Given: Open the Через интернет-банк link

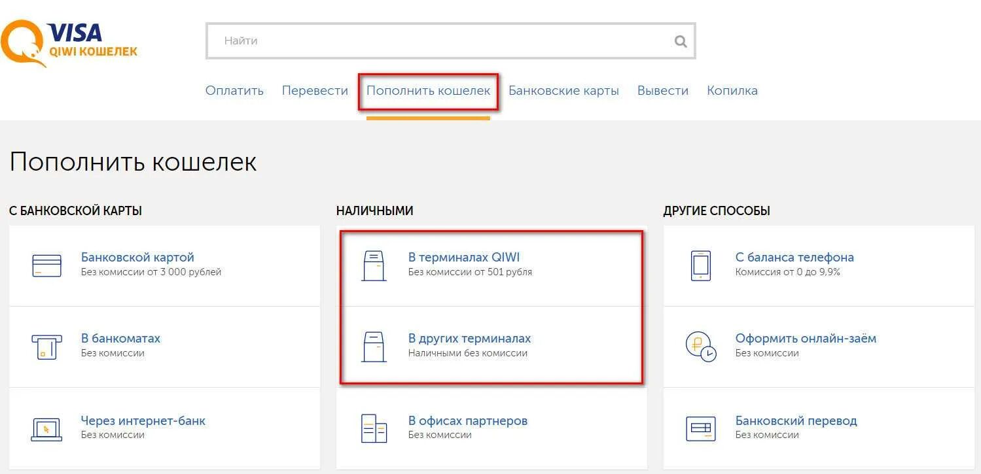Looking at the screenshot, I should point(143,421).
